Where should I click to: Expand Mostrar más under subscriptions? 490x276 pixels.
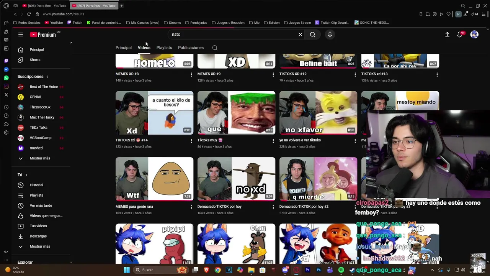[x=40, y=158]
